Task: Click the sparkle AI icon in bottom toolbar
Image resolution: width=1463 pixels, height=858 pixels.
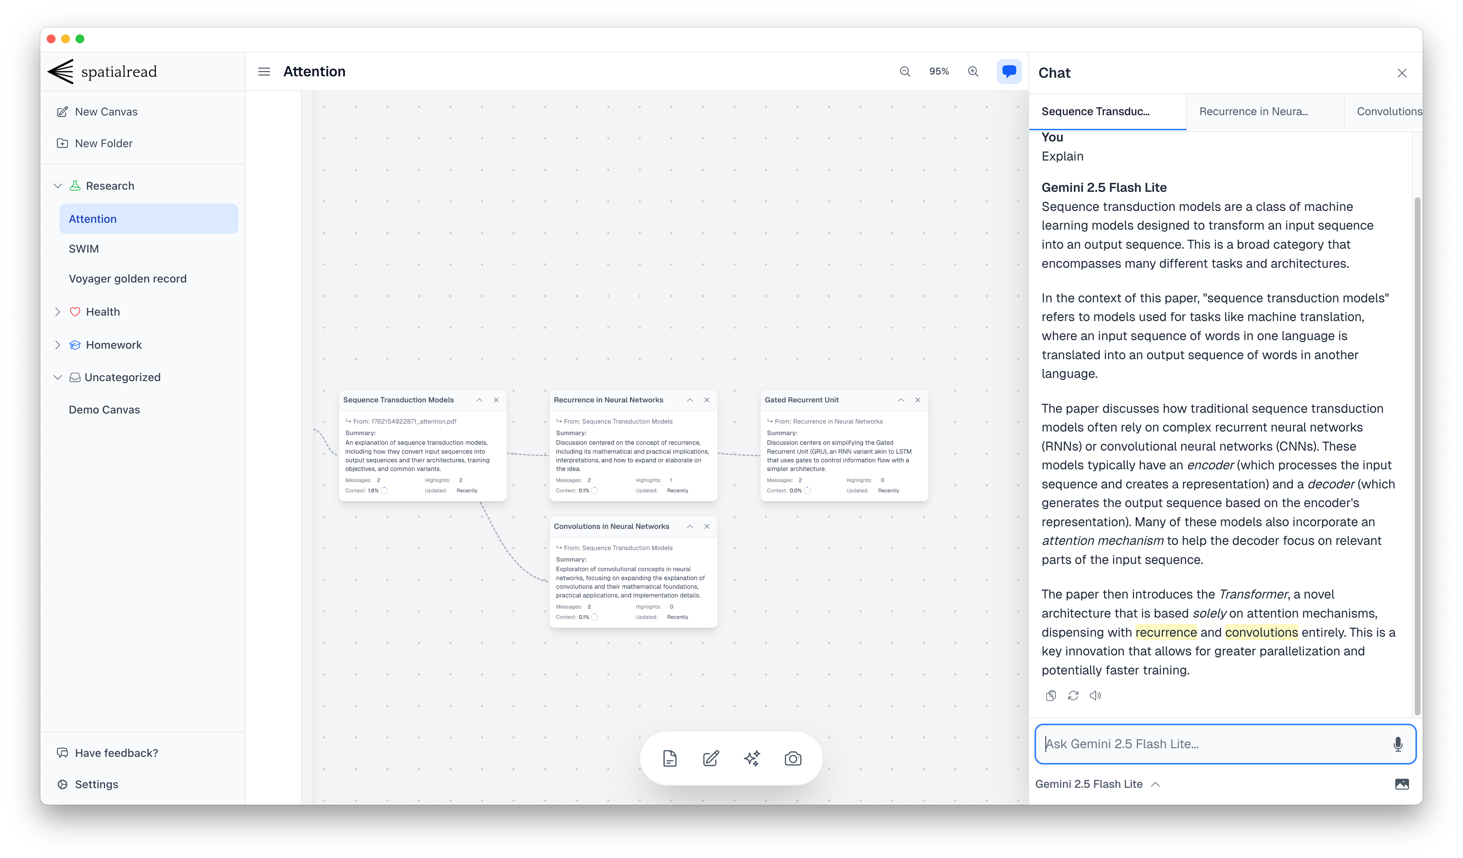Action: 752,758
